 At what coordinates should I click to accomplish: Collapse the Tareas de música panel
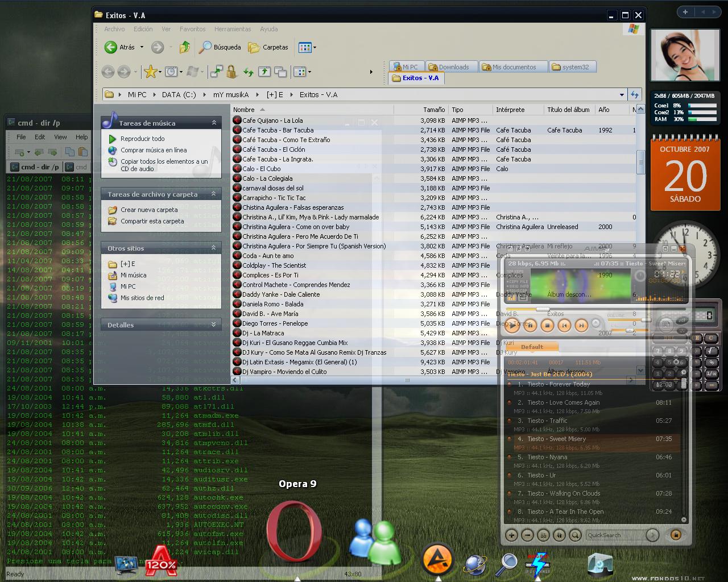coord(214,123)
